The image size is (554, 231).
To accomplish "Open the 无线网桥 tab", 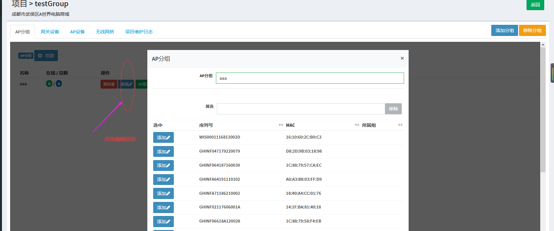I will tap(105, 32).
